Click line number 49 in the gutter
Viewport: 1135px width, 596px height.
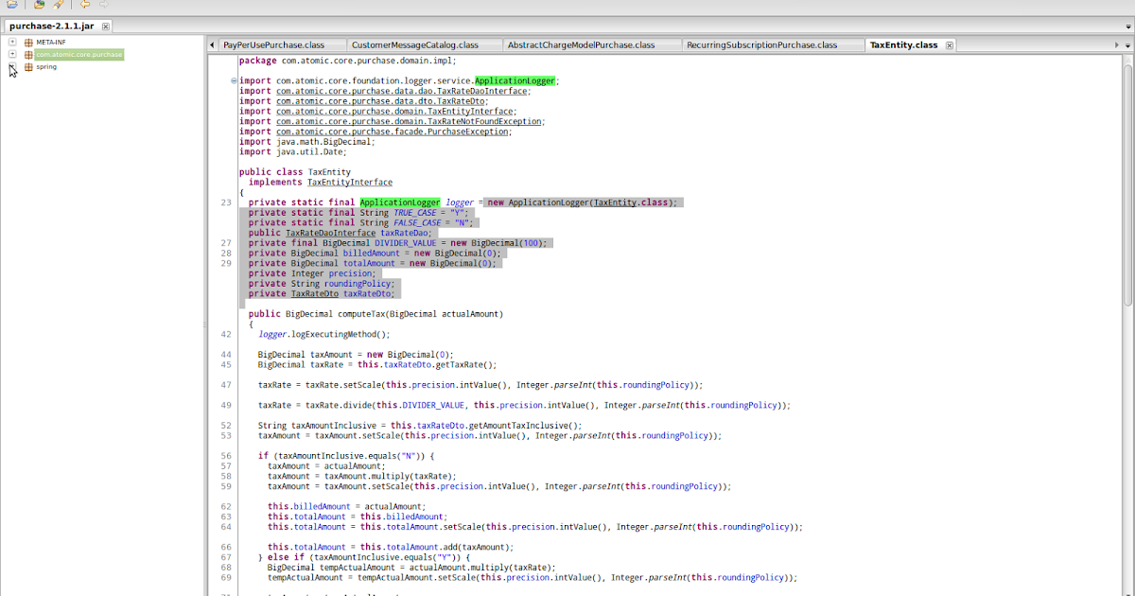click(225, 405)
